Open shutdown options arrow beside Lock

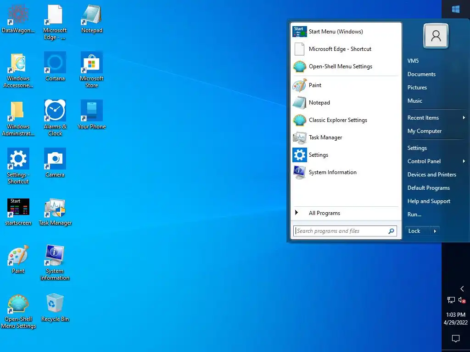(435, 231)
